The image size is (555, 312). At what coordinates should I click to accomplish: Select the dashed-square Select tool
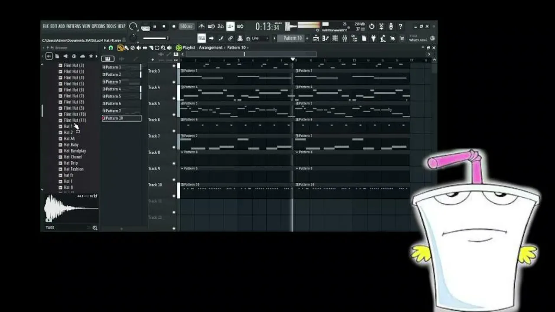[x=157, y=48]
